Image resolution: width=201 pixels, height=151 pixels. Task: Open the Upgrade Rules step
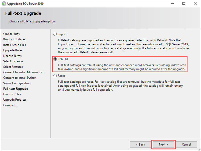[13, 50]
